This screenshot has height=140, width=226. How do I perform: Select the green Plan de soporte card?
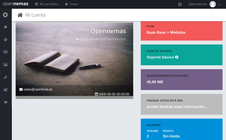182,55
